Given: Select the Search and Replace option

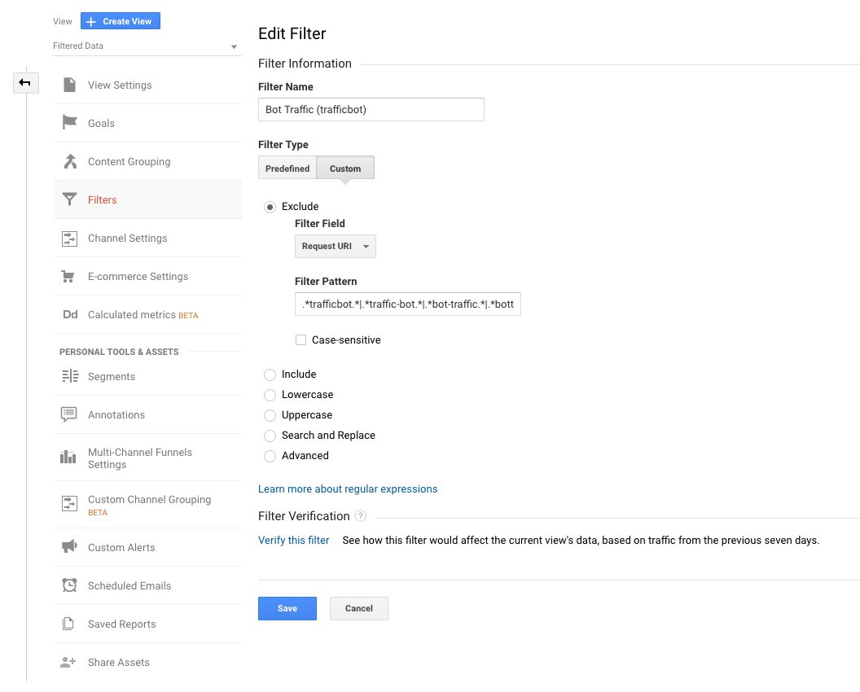Looking at the screenshot, I should [270, 436].
